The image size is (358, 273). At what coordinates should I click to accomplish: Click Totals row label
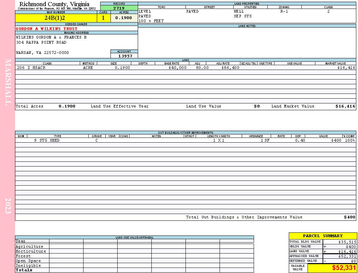point(24,270)
